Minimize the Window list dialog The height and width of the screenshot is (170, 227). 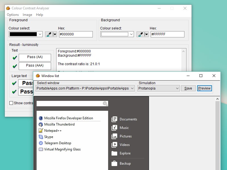point(188,76)
